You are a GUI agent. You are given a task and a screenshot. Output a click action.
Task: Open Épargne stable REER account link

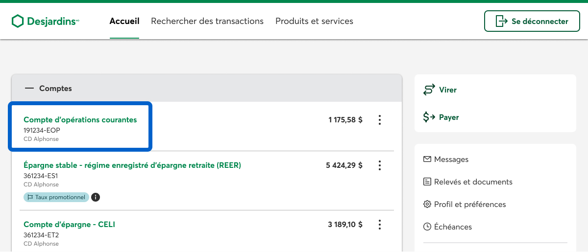132,165
